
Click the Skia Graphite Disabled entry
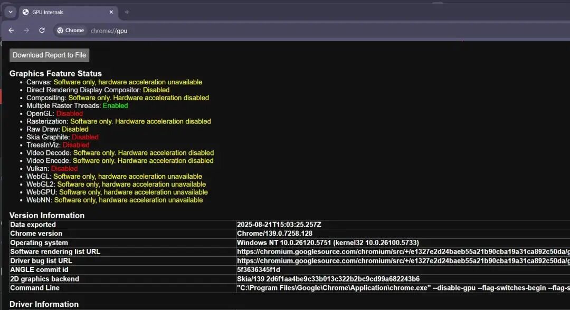coord(62,137)
